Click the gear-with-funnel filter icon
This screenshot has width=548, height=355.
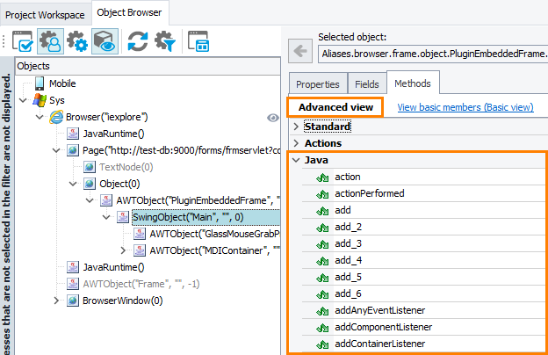164,41
